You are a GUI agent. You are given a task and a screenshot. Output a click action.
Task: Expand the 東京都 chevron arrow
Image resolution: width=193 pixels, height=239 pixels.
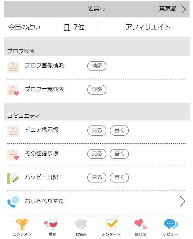click(x=184, y=9)
